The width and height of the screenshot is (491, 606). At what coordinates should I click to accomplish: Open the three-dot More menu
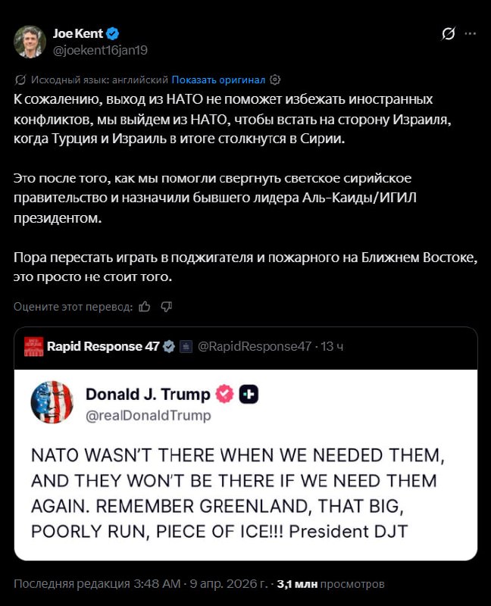pyautogui.click(x=471, y=34)
